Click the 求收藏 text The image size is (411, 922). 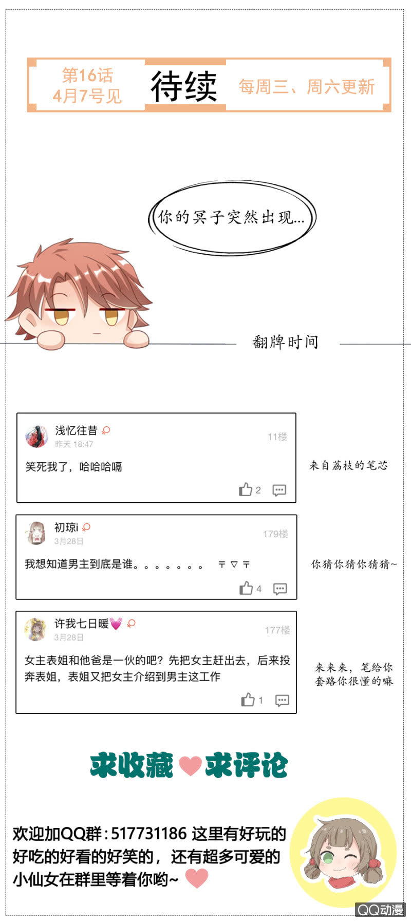point(132,765)
